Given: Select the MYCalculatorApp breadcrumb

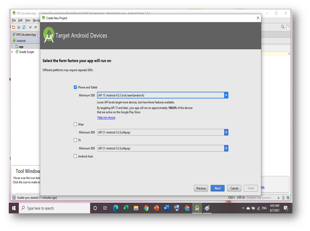Looking at the screenshot, I should 25,35.
